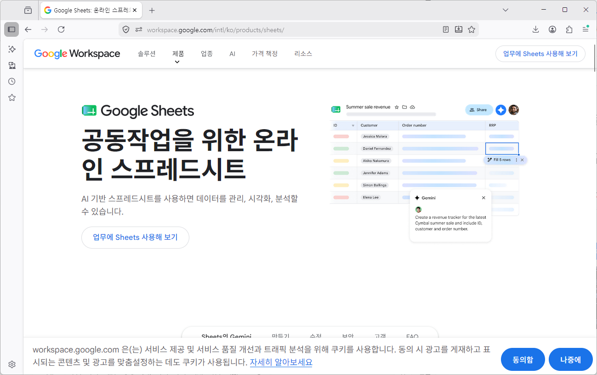Open the AI chatbot sparkle sidebar icon

(12, 49)
